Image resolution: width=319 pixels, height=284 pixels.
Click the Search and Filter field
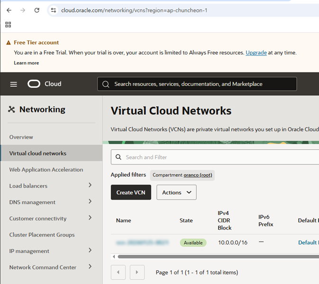click(x=218, y=157)
